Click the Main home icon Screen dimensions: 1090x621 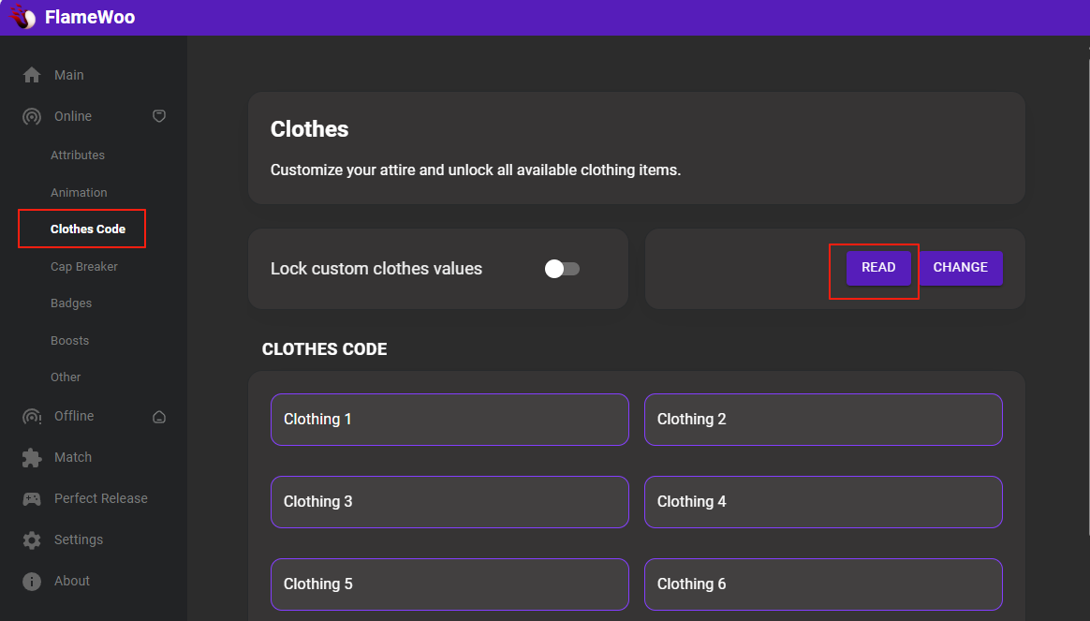[x=31, y=75]
